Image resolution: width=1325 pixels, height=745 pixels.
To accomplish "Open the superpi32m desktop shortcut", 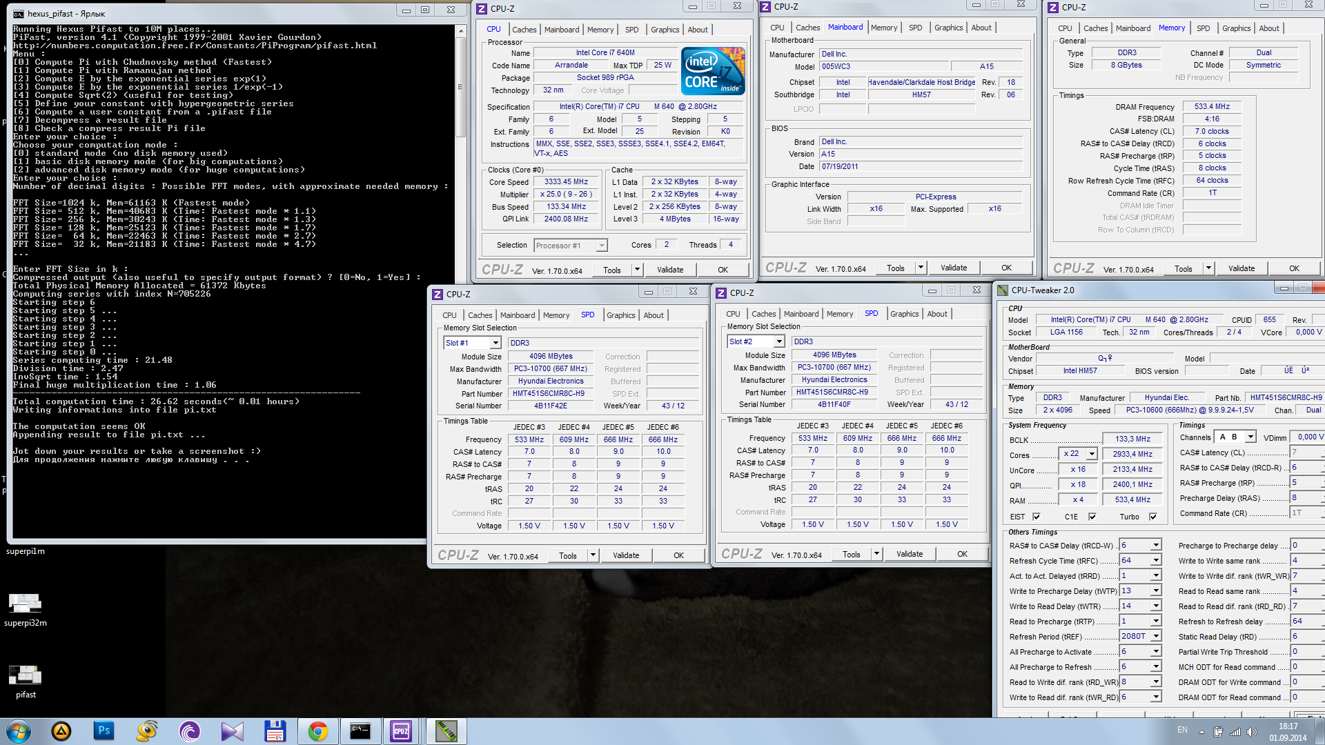I will pos(26,610).
